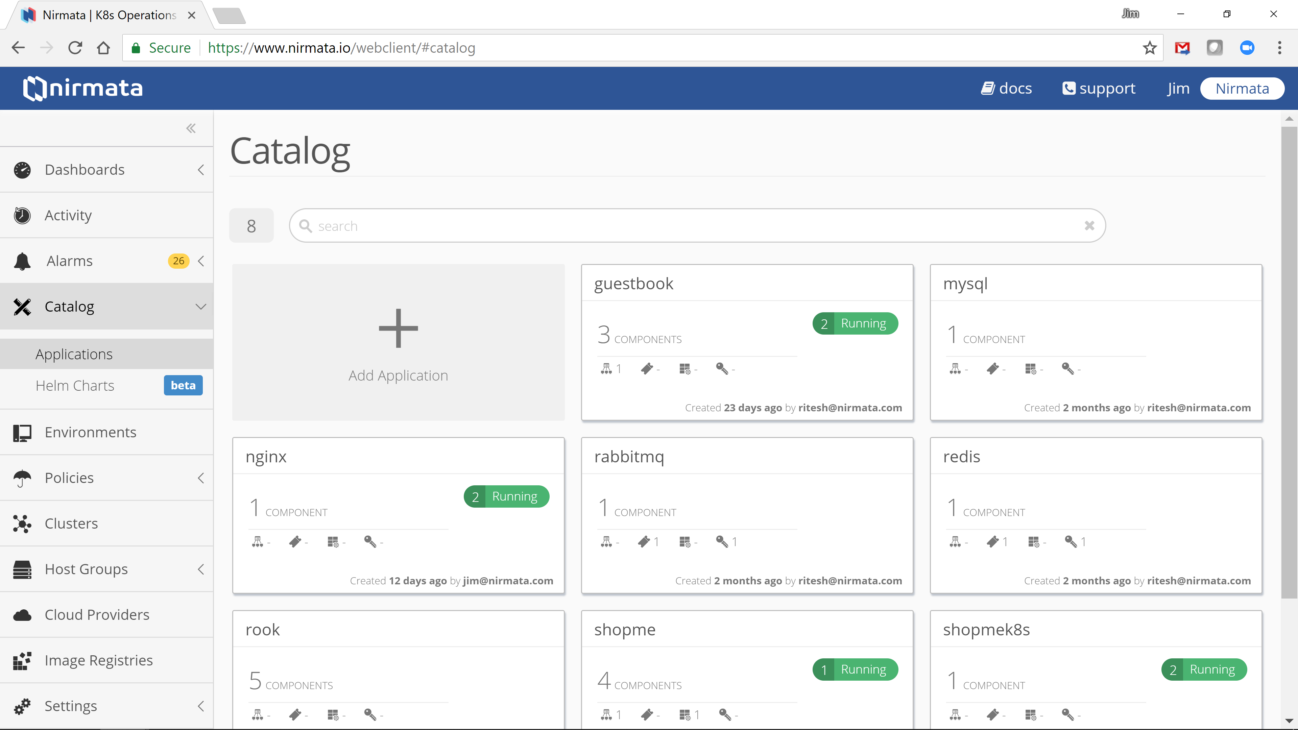The height and width of the screenshot is (730, 1298).
Task: Select Applications under Catalog
Action: [x=106, y=354]
